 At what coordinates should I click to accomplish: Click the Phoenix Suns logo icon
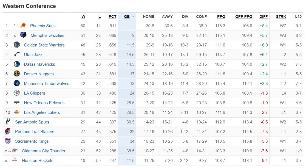tap(23, 26)
